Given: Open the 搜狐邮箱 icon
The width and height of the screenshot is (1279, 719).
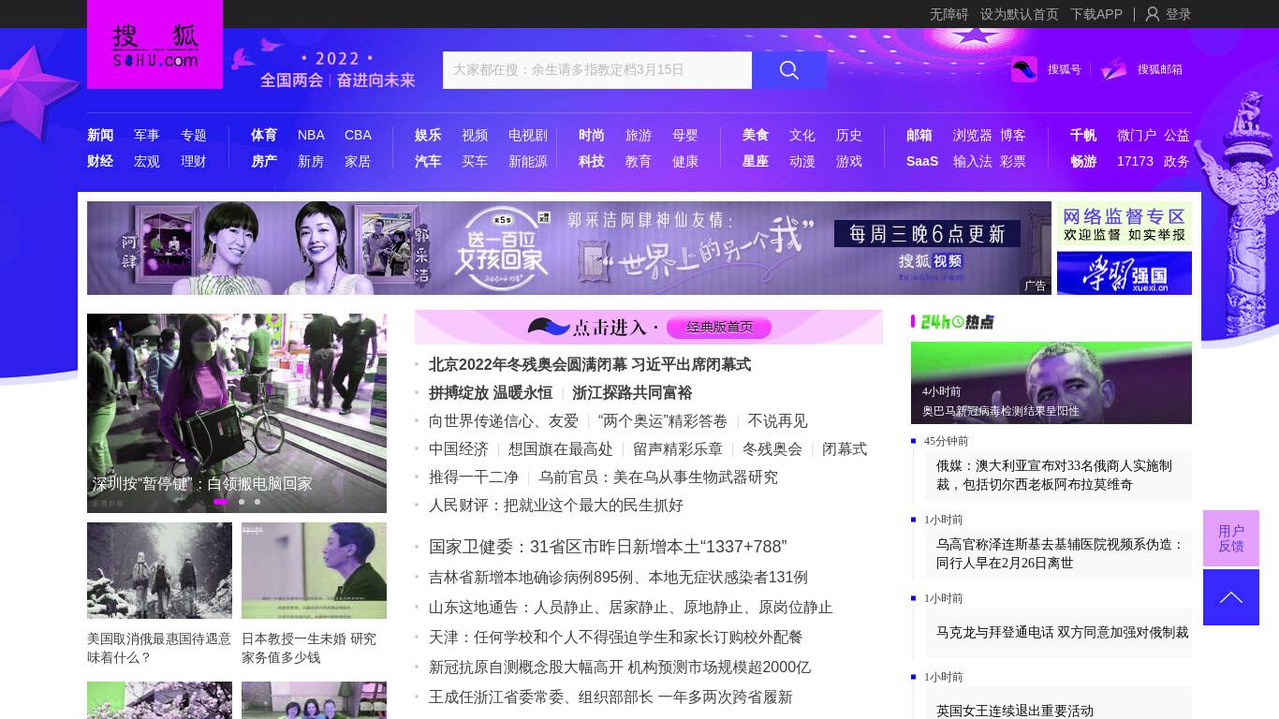Looking at the screenshot, I should [x=1114, y=69].
